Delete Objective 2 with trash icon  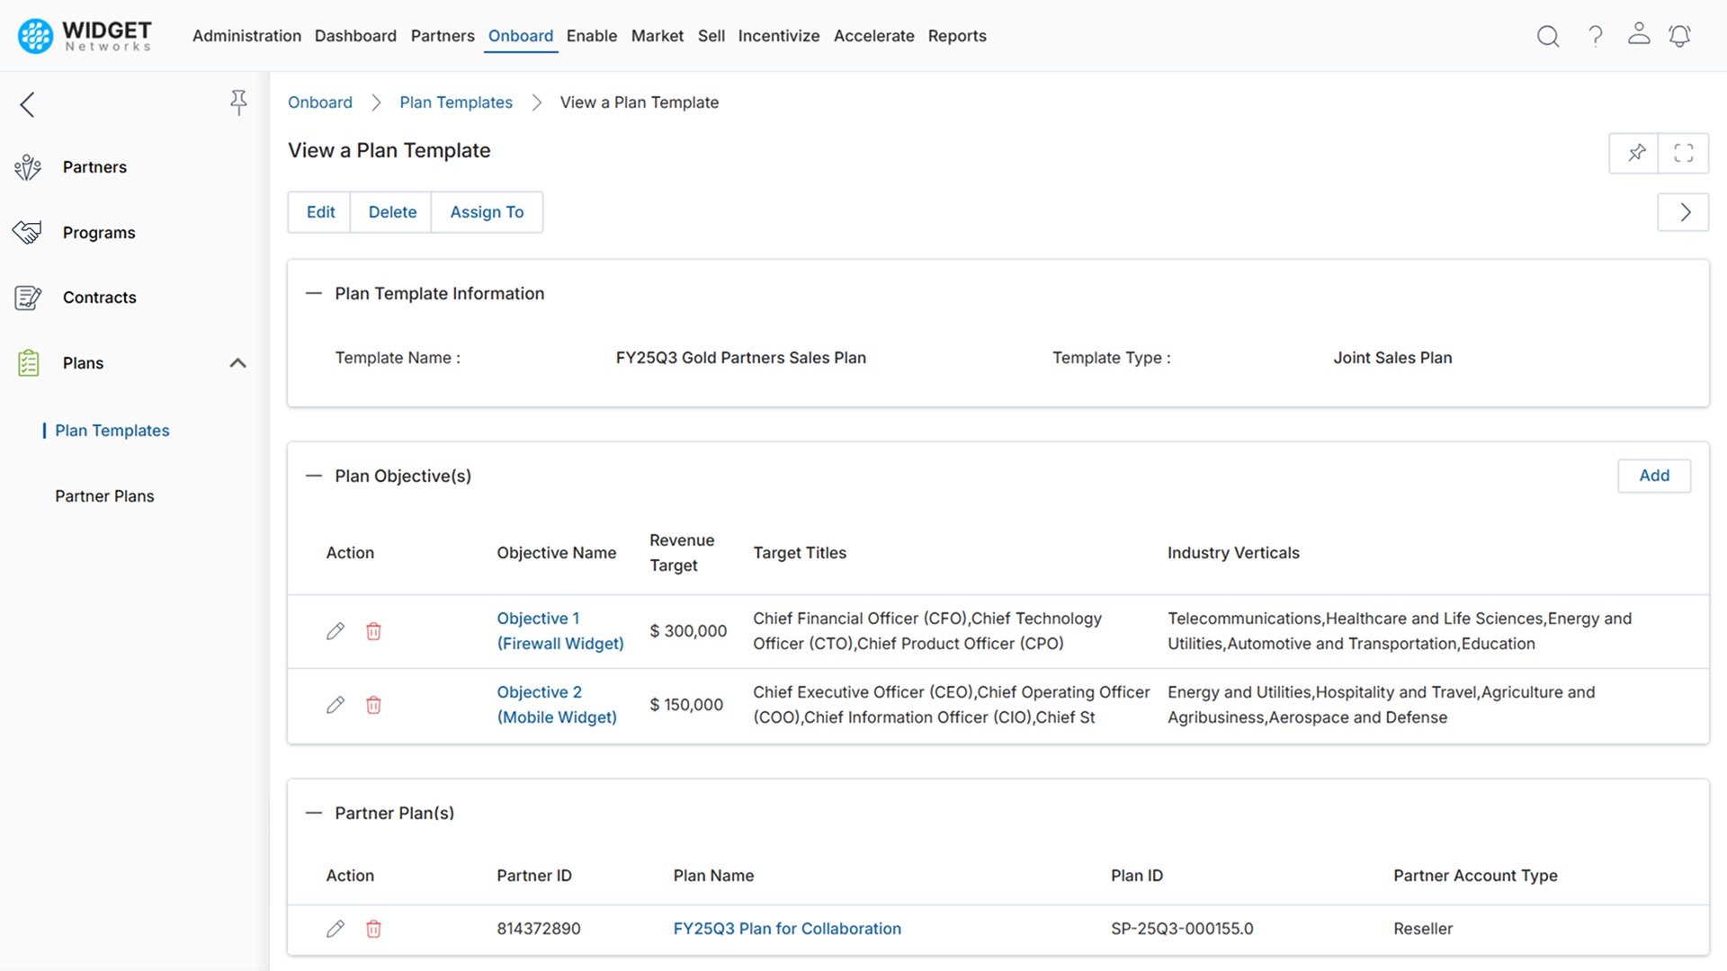[373, 705]
